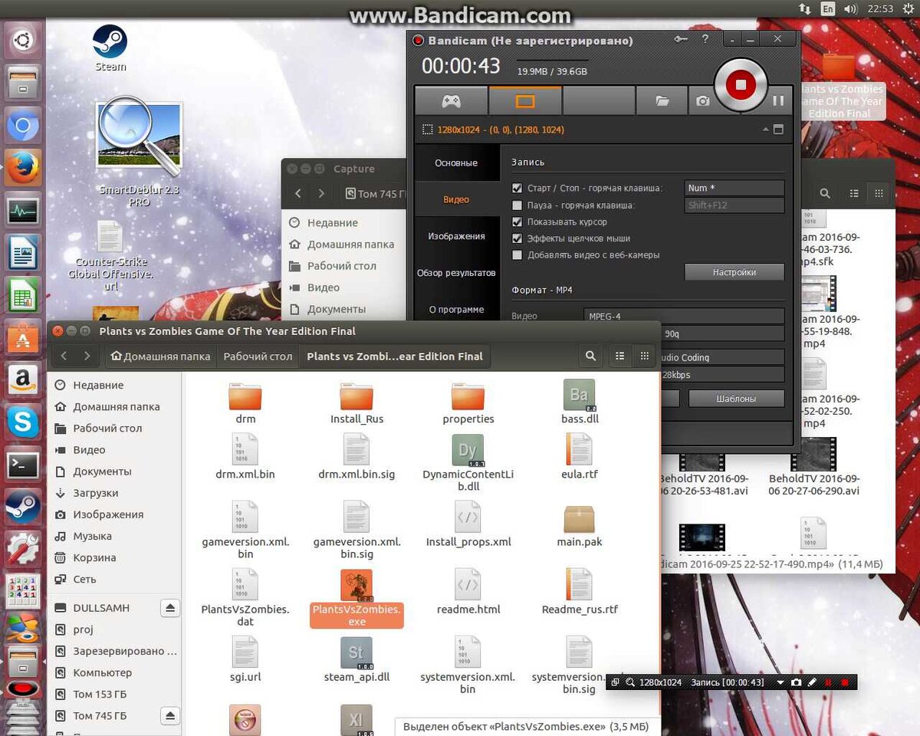Open the Изображения tab in Bandicam

pos(456,236)
